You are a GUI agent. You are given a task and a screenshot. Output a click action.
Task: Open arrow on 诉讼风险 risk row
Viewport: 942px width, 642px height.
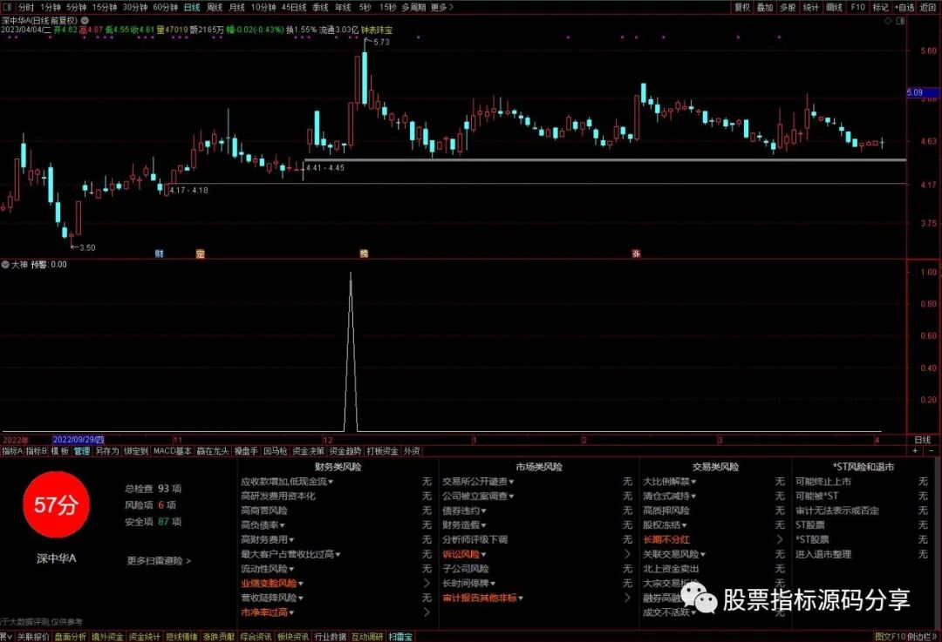628,554
